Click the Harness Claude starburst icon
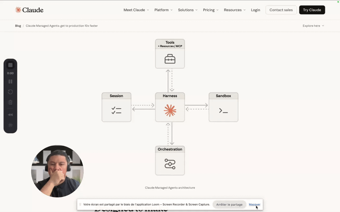Image resolution: width=340 pixels, height=212 pixels. click(x=170, y=111)
